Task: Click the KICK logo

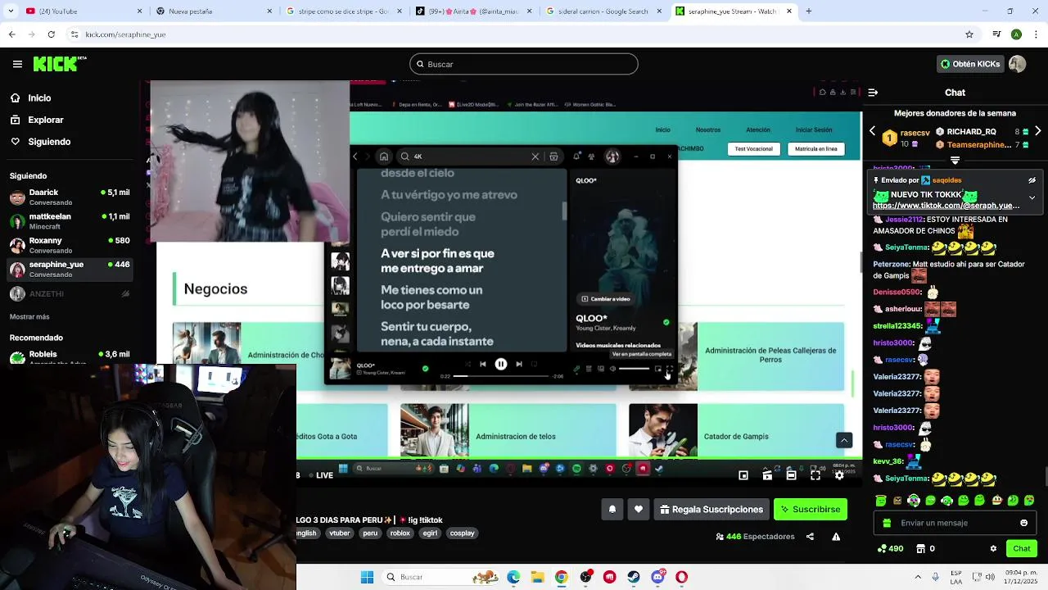Action: [60, 64]
